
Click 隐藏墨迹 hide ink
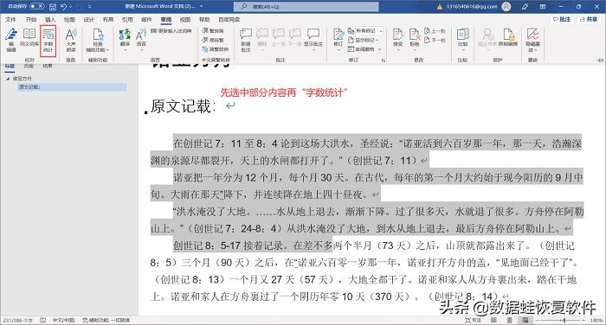click(x=533, y=40)
